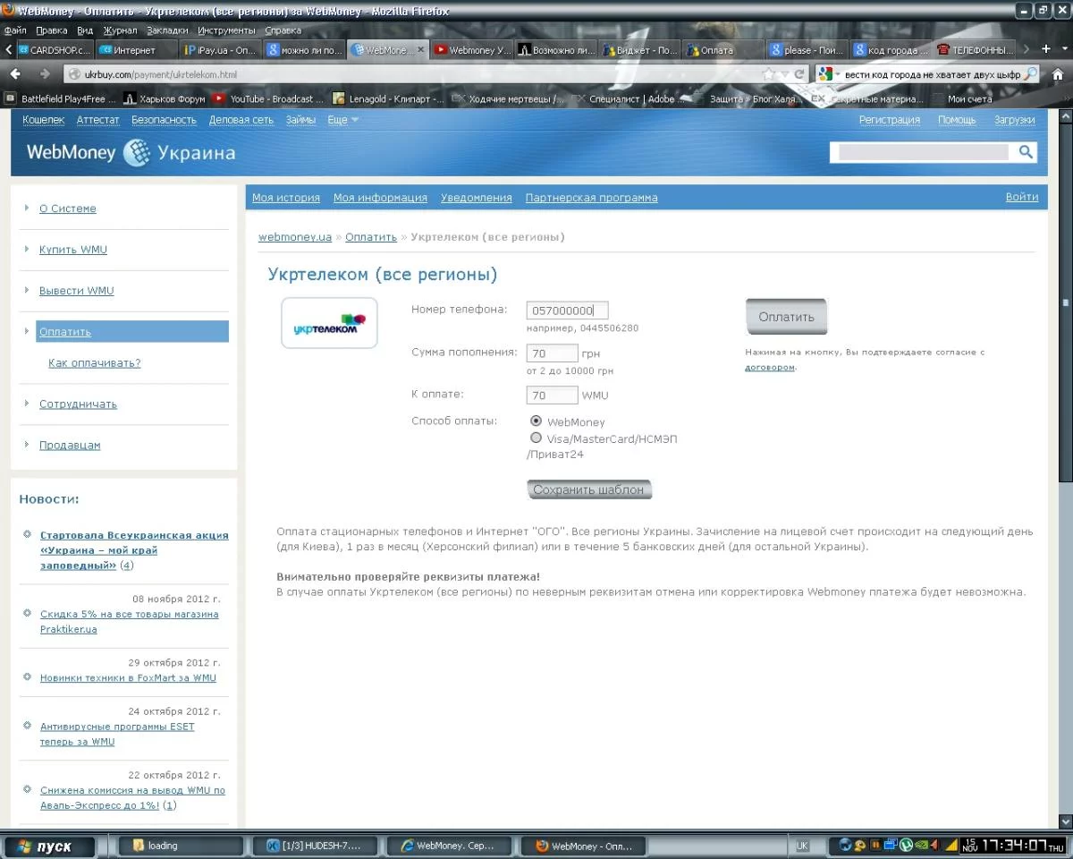1073x859 pixels.
Task: Click the Firefox Home icon
Action: coord(1058,74)
